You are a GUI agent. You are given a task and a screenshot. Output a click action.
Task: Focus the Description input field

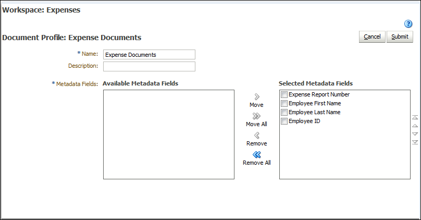click(150, 67)
